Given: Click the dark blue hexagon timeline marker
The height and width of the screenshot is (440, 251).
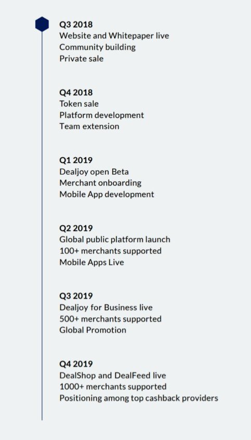Looking at the screenshot, I should click(x=42, y=24).
